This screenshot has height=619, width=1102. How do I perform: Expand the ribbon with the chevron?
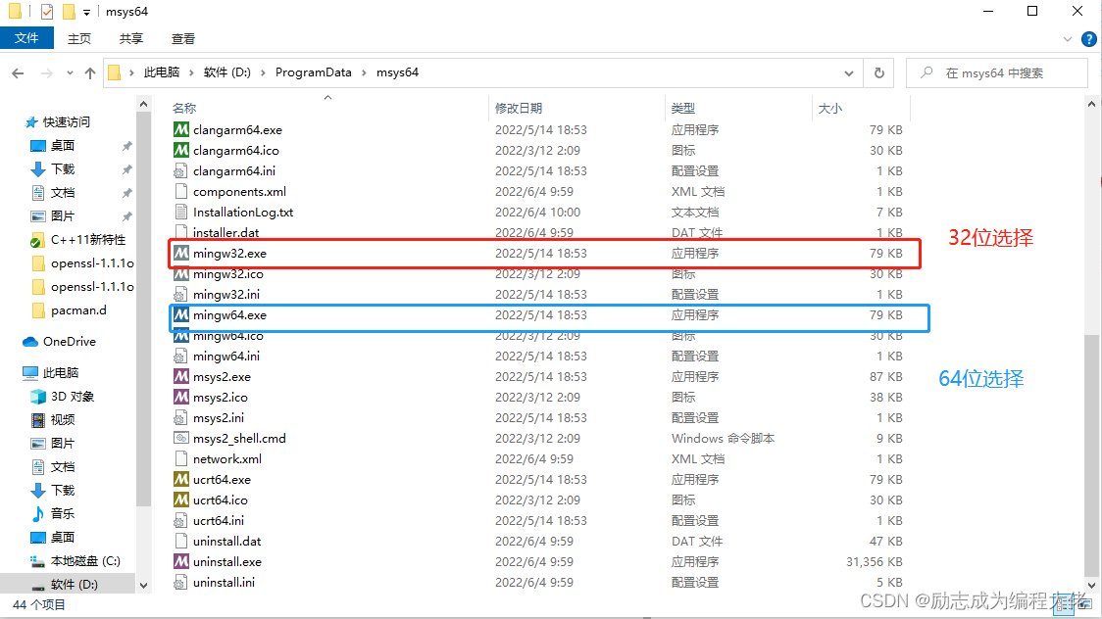point(1068,39)
